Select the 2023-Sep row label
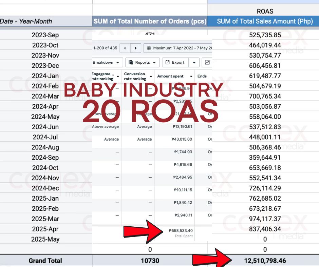The image size is (319, 267). coord(45,35)
